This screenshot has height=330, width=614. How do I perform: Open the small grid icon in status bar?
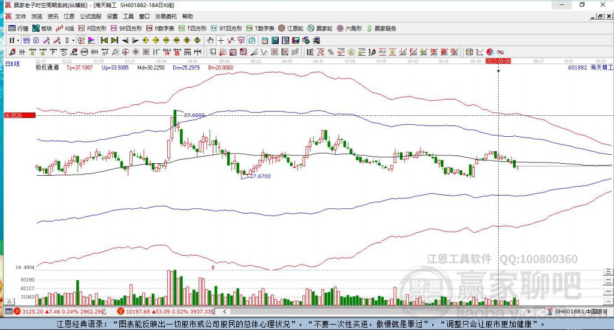(x=8, y=311)
